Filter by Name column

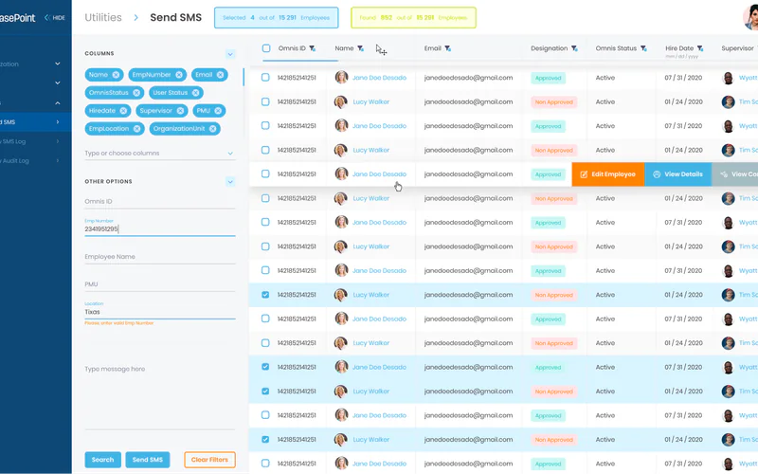click(x=360, y=48)
